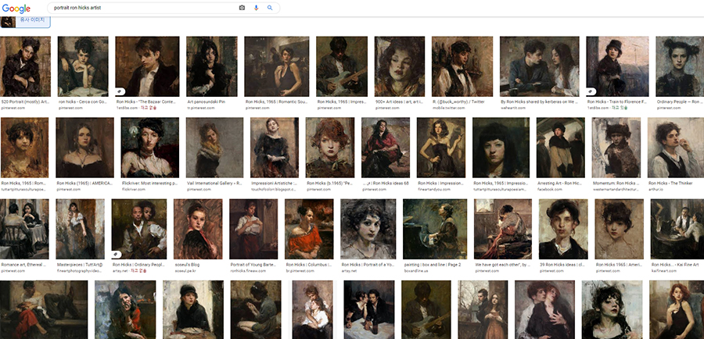
Task: Click the Google logo
Action: coord(16,8)
